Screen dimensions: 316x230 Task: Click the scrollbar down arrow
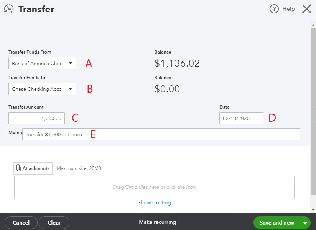click(x=313, y=210)
